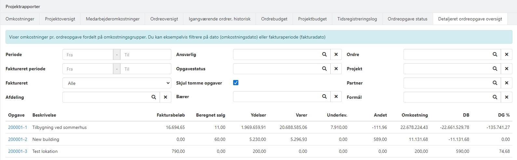The width and height of the screenshot is (517, 160).
Task: Open Projekt lookup search icon
Action: 495,69
